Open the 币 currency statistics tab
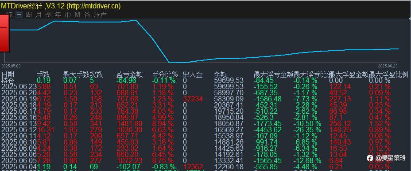Screen dimensions: 411x171 (x=68, y=15)
